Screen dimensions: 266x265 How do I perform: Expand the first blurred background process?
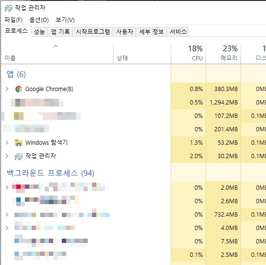pos(7,187)
